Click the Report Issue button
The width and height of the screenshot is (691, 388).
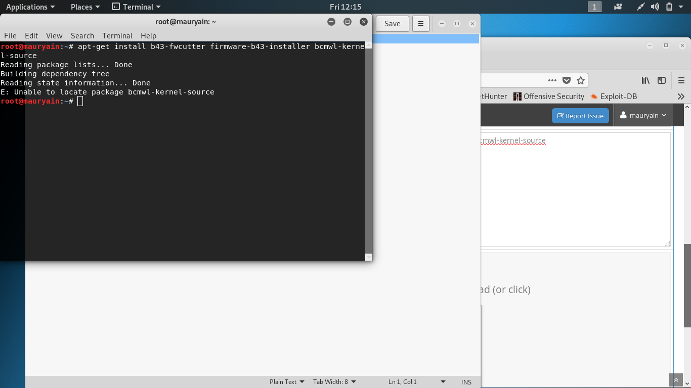(580, 116)
